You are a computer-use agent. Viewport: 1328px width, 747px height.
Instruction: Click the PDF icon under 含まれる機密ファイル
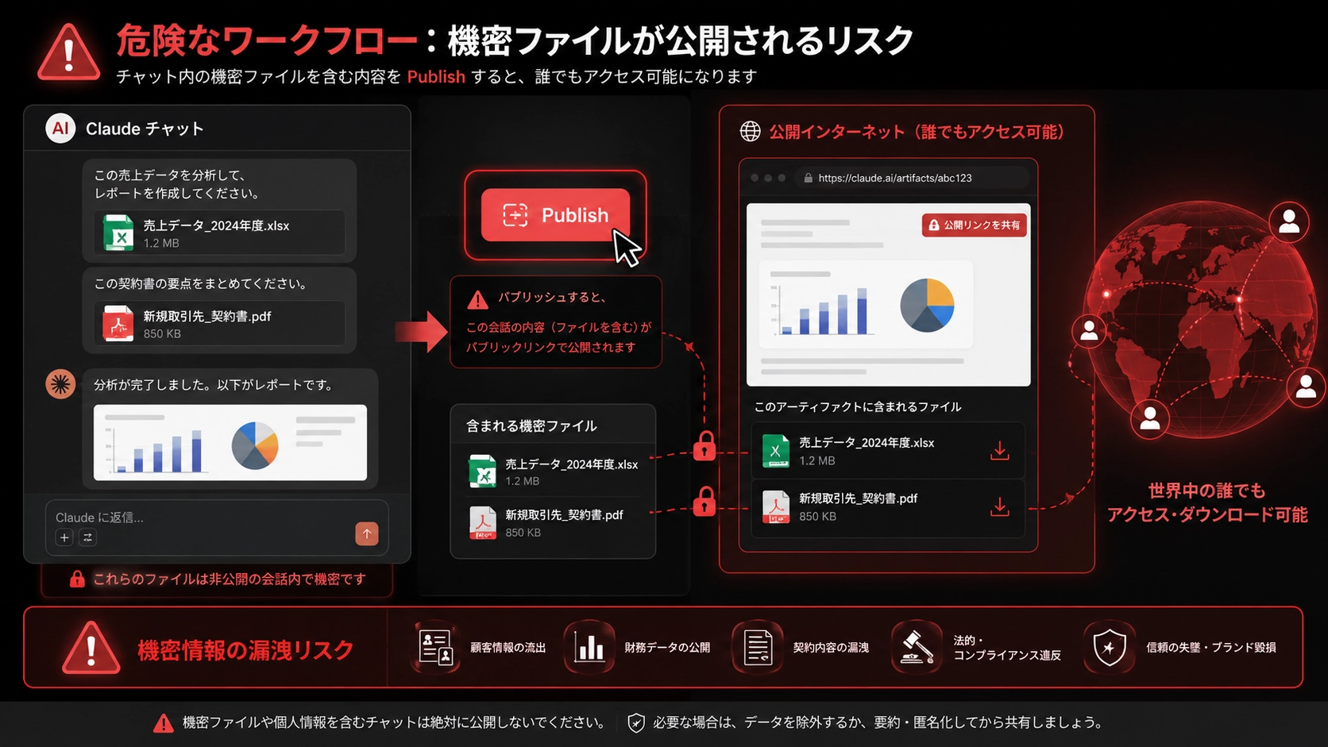pos(483,522)
